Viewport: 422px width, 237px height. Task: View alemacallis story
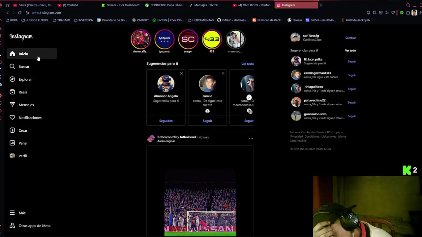coord(140,39)
